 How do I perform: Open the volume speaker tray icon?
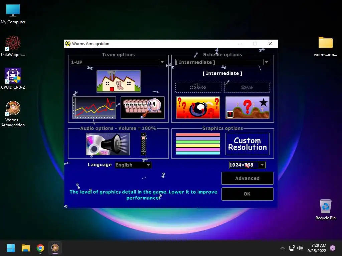(x=300, y=248)
